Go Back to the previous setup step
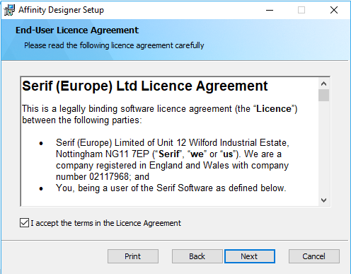351x274 pixels. click(197, 256)
